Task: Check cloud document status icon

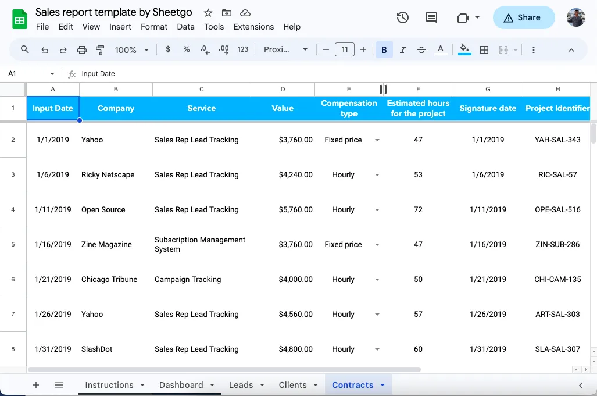Action: (x=245, y=13)
